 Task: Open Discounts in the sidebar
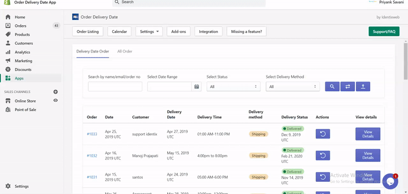[x=23, y=69]
